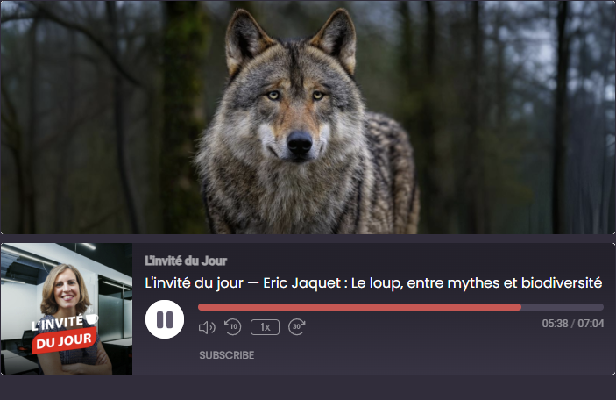Skip forward 30 seconds

[x=297, y=327]
